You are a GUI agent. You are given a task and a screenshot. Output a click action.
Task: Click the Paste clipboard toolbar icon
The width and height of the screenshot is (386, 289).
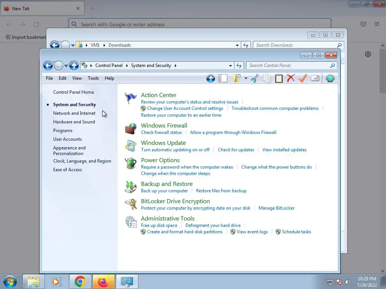[279, 78]
